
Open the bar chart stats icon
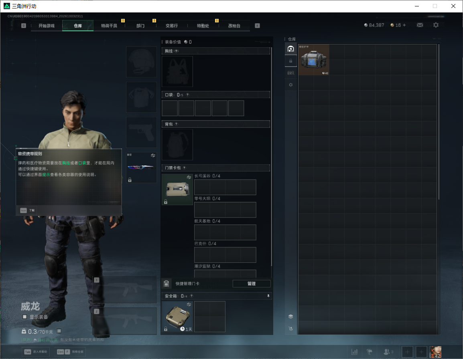pyautogui.click(x=354, y=352)
